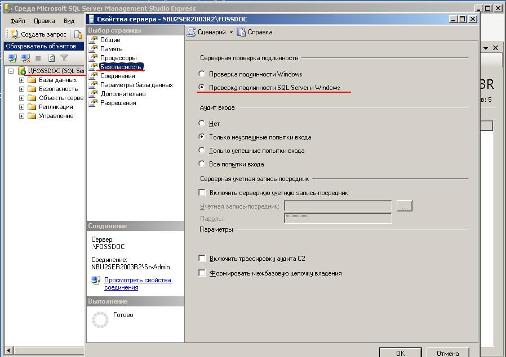
Task: Click the new file icon after Создать запрос
Action: pyautogui.click(x=78, y=34)
